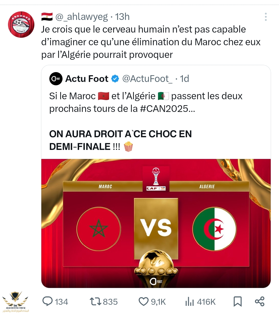Viewport: 279px width, 313px height.
Task: Repost this tweet using the retweet icon
Action: click(x=95, y=301)
